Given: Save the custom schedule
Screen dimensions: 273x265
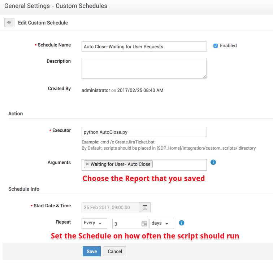Looking at the screenshot, I should (91, 251).
